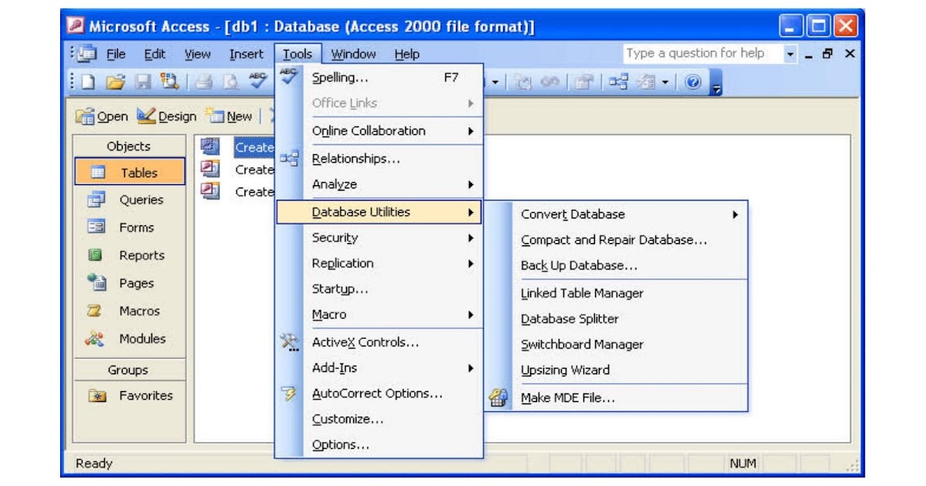Open the Window menu
Image resolution: width=926 pixels, height=486 pixels.
(353, 54)
